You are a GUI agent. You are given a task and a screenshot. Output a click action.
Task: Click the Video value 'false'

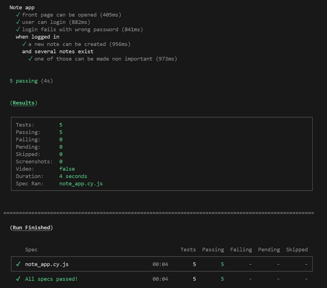point(67,169)
